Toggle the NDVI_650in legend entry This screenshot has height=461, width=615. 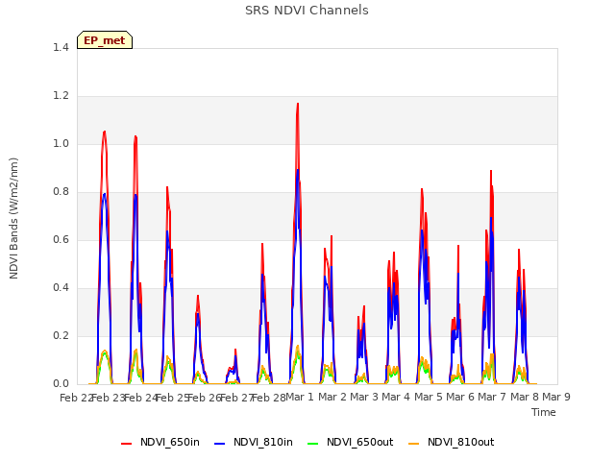click(x=160, y=442)
